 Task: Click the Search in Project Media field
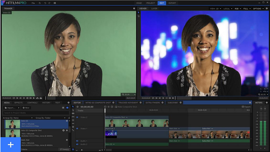(33, 113)
